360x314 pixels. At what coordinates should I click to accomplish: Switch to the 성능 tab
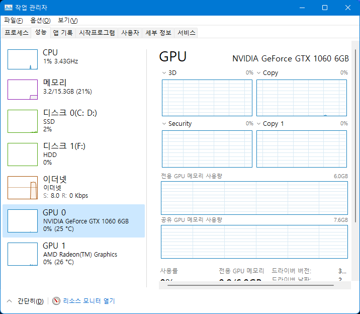pyautogui.click(x=41, y=32)
